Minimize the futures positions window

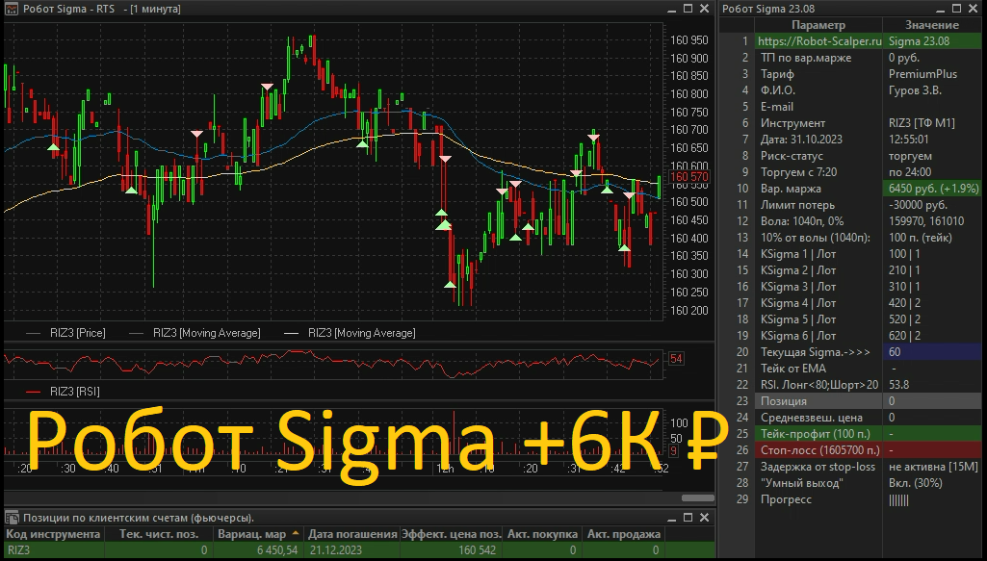(671, 518)
